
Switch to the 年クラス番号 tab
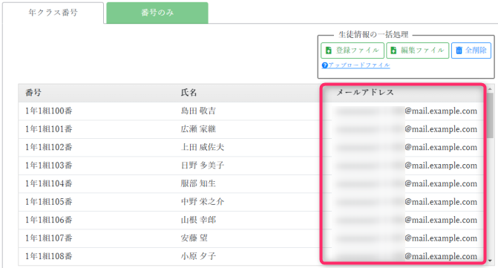click(53, 13)
